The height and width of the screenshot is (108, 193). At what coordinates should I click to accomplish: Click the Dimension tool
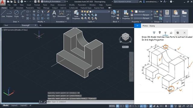tap(62, 14)
